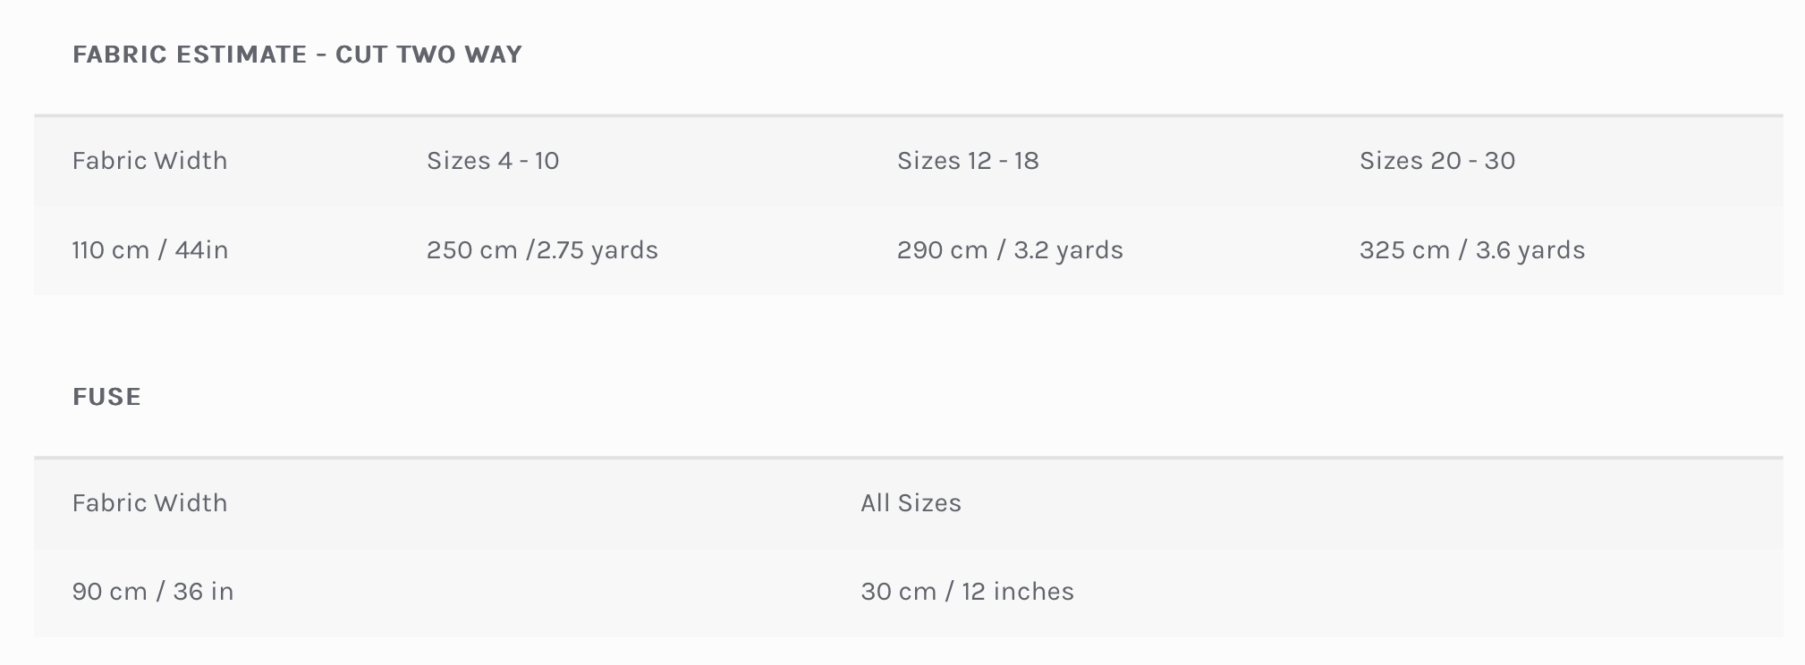Click the divider line below the Fabric Estimate heading
1805x665 pixels.
click(x=908, y=115)
